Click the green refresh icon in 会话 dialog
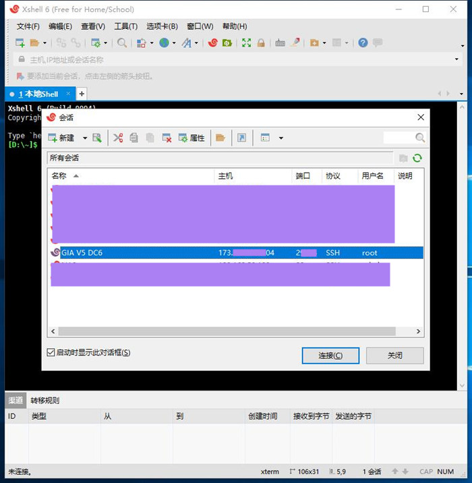The height and width of the screenshot is (483, 472). [417, 158]
